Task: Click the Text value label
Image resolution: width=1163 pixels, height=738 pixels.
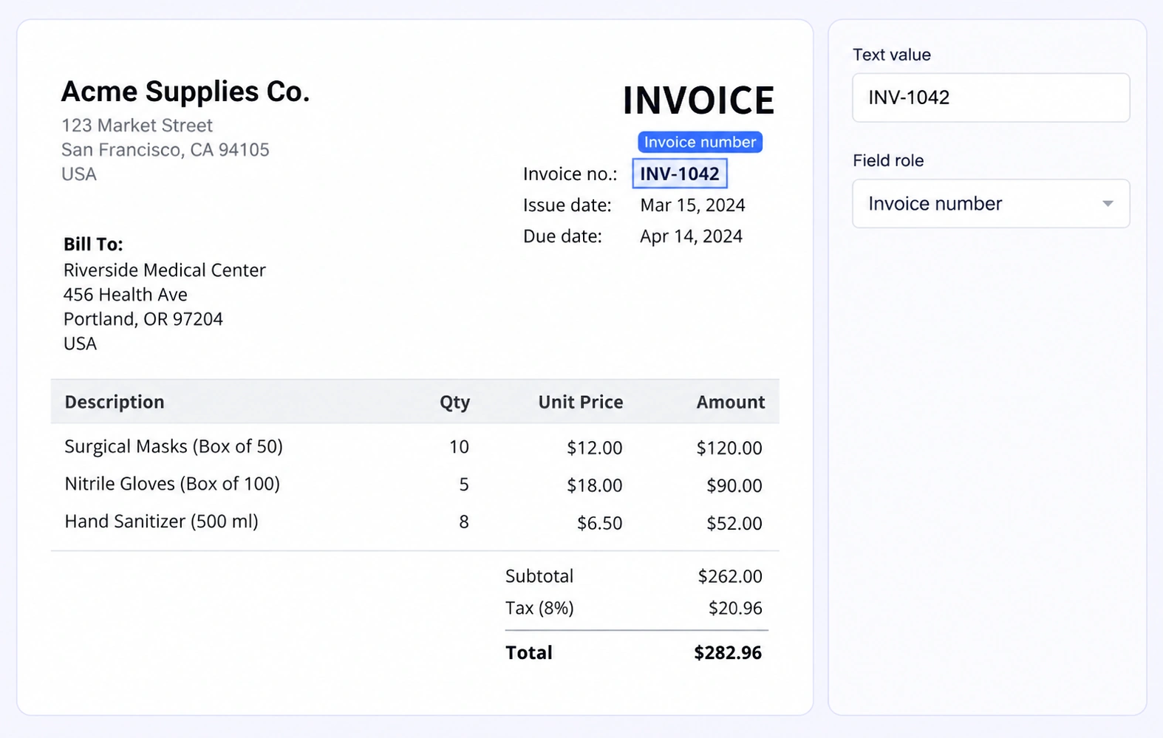Action: click(x=892, y=55)
